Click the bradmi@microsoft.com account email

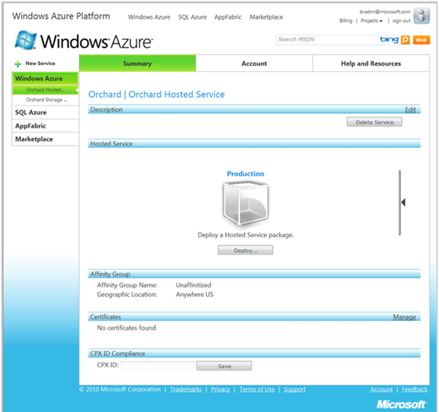coord(385,12)
